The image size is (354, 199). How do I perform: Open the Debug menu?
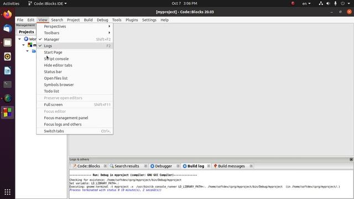tap(102, 20)
